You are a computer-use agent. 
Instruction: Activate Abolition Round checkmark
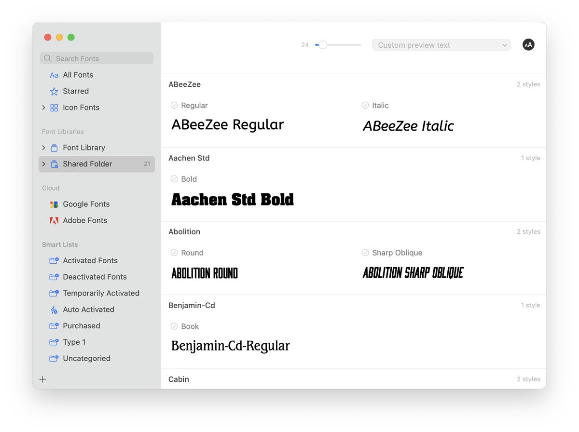[x=174, y=253]
